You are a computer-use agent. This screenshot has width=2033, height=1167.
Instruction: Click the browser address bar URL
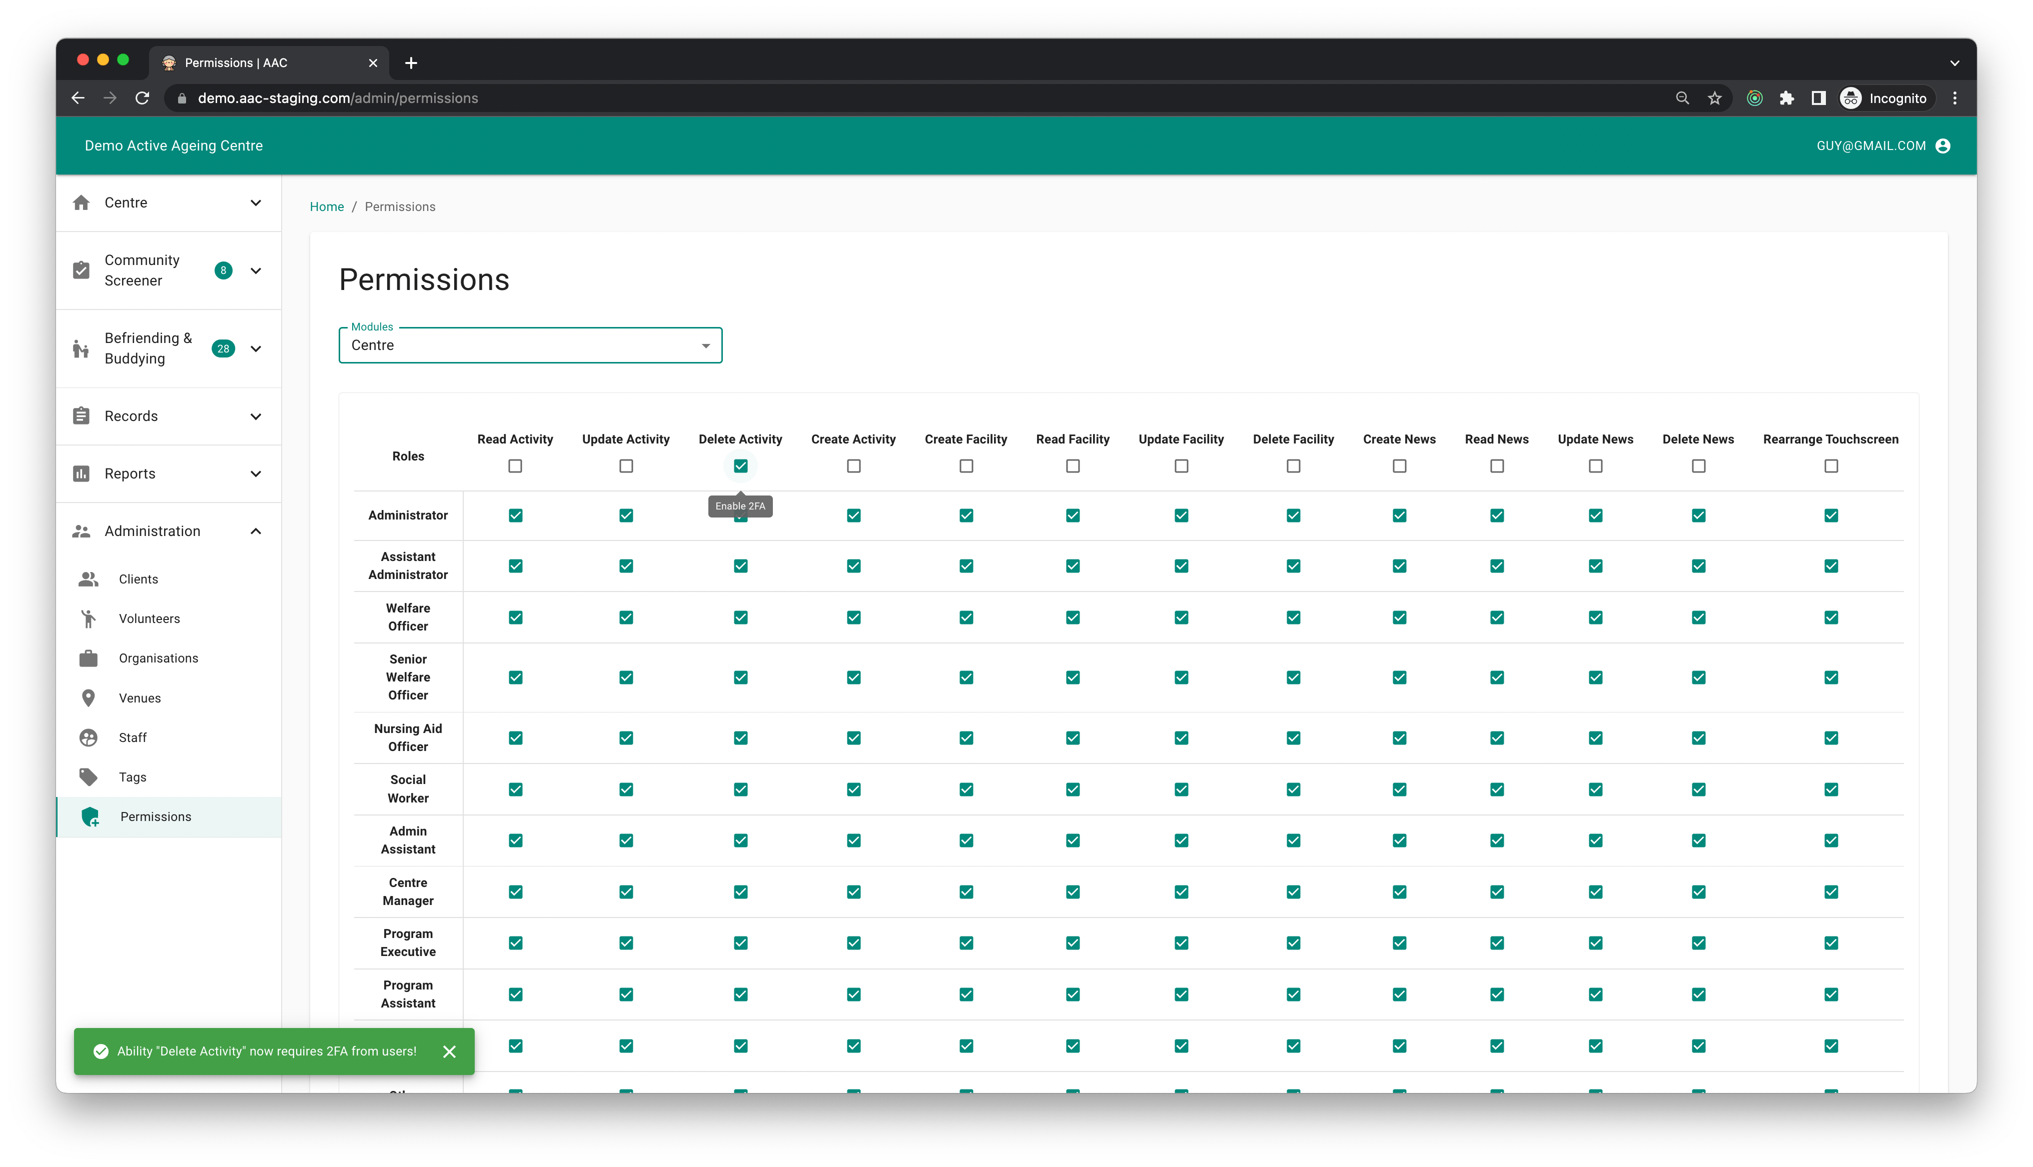338,98
